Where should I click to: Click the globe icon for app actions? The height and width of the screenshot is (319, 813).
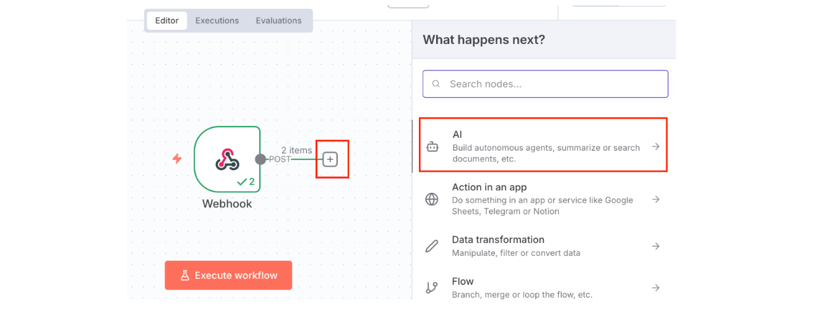[x=432, y=199]
